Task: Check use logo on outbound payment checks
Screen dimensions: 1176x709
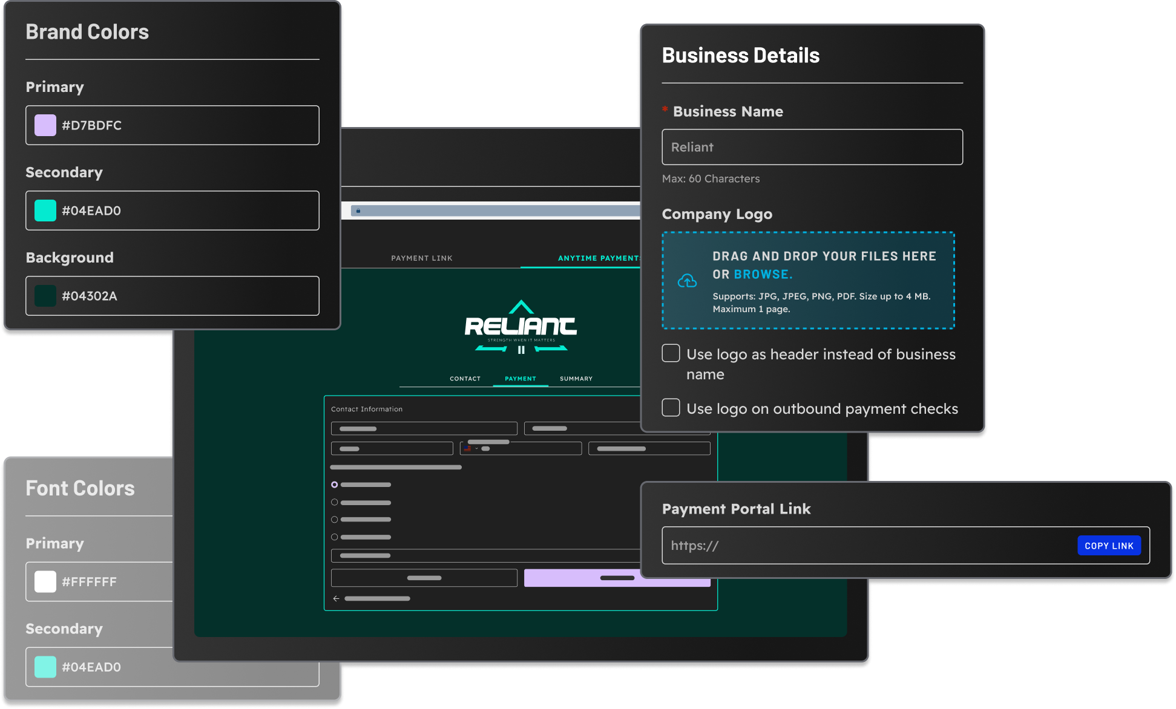Action: [x=671, y=408]
